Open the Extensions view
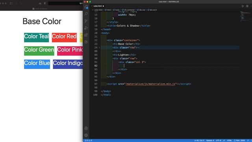 (x=86, y=35)
